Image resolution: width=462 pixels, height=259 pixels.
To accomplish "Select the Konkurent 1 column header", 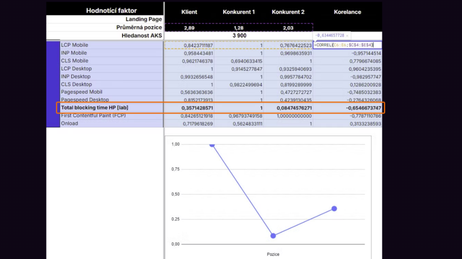I will coord(239,12).
